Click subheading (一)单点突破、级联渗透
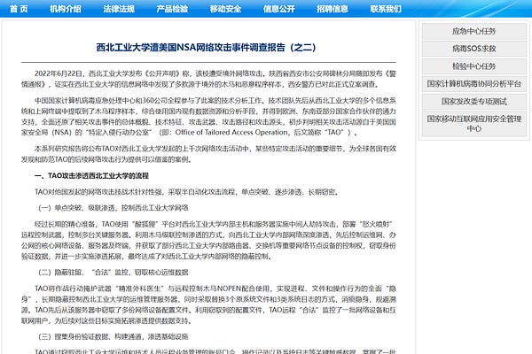Image resolution: width=532 pixels, height=354 pixels. tap(113, 208)
